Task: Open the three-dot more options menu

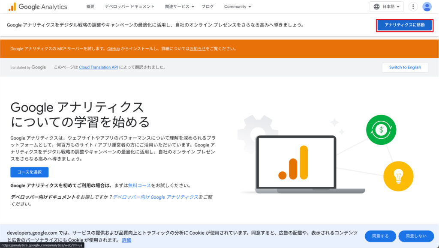Action: click(413, 7)
